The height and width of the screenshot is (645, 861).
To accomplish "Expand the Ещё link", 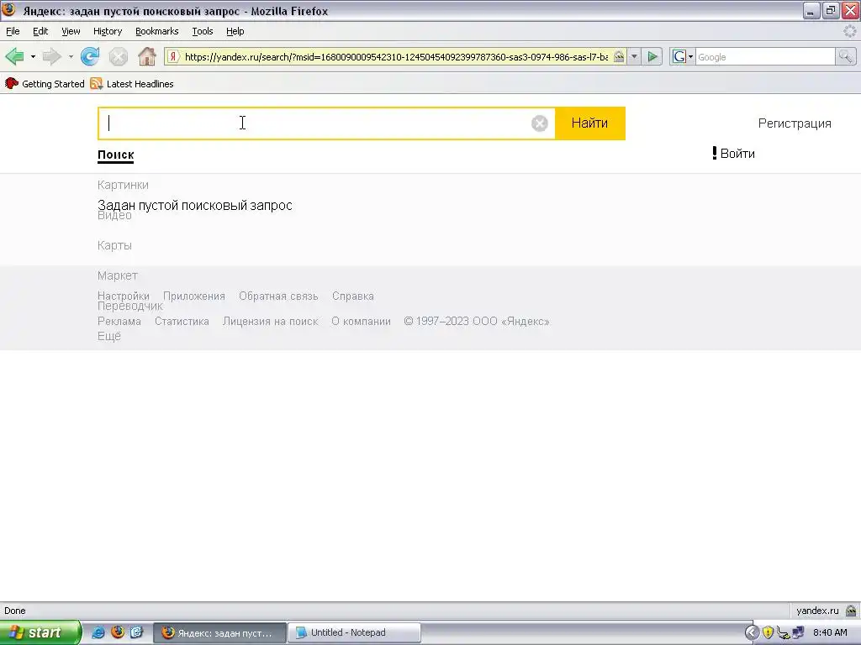I will [x=108, y=336].
